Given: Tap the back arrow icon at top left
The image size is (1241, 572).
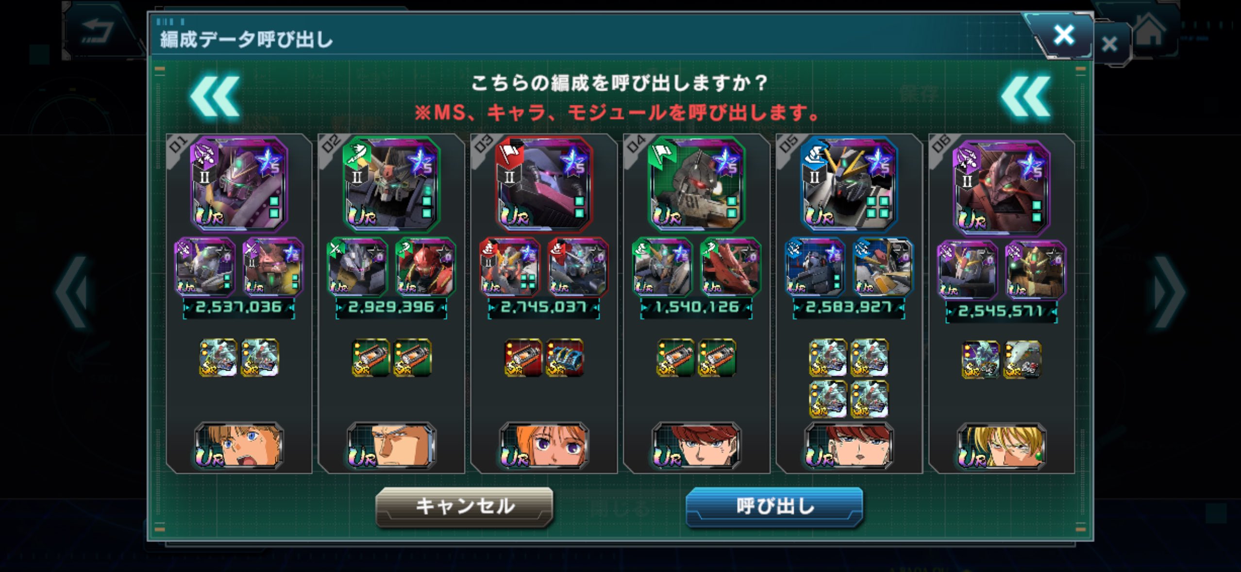Looking at the screenshot, I should click(x=97, y=32).
